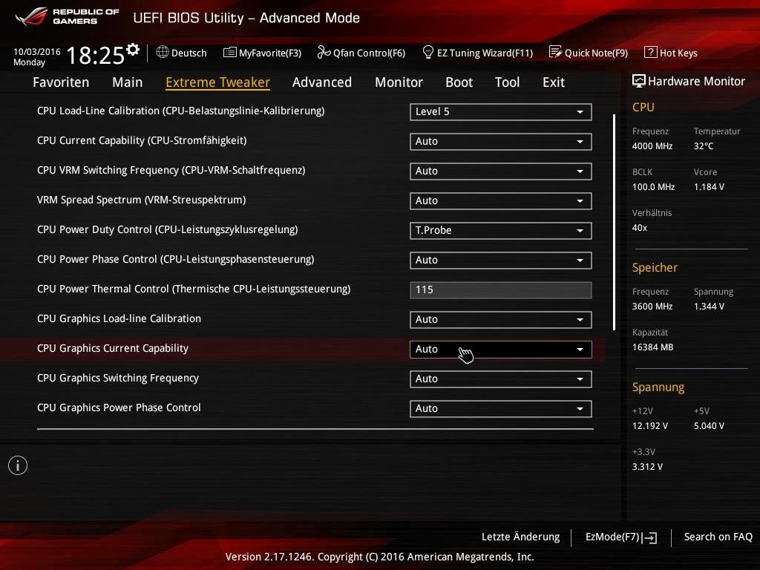The width and height of the screenshot is (760, 570).
Task: Open CPU VRM Switching Frequency dropdown
Action: 501,171
